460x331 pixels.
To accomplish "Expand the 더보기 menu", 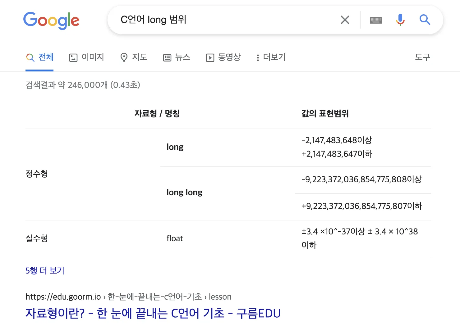I will pos(271,57).
